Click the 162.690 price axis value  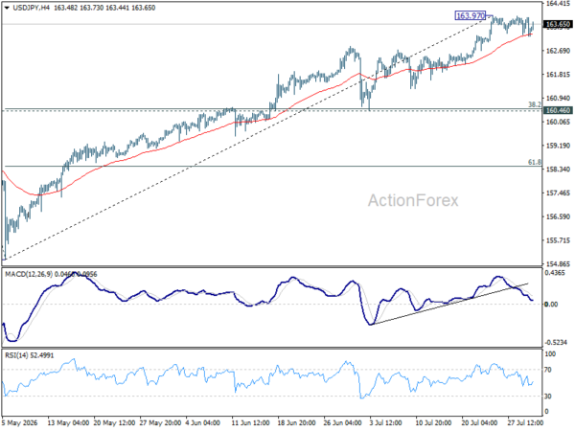point(558,51)
